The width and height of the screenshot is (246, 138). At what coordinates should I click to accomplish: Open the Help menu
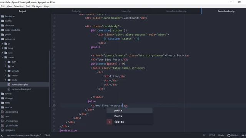tap(46, 6)
